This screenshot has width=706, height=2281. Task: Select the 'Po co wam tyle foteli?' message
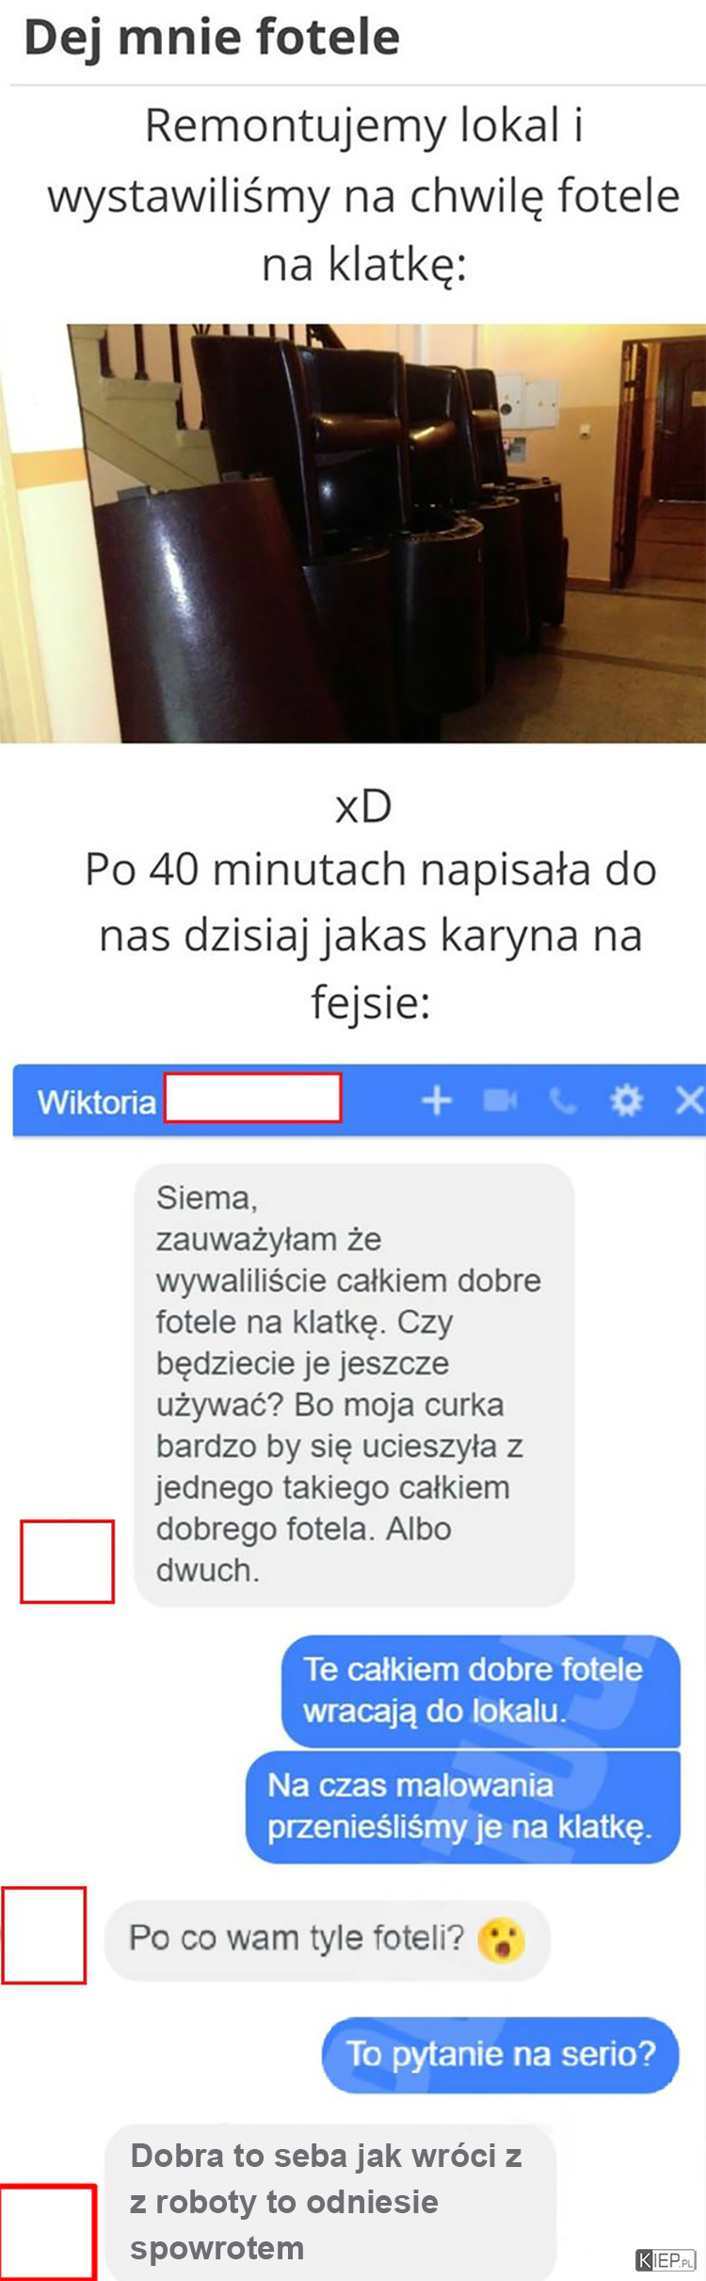[x=327, y=1941]
